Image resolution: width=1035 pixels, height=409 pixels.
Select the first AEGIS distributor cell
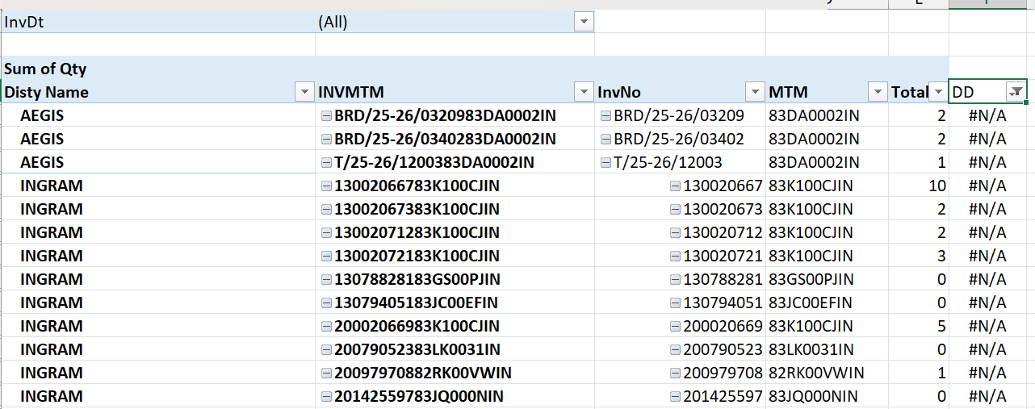point(42,116)
